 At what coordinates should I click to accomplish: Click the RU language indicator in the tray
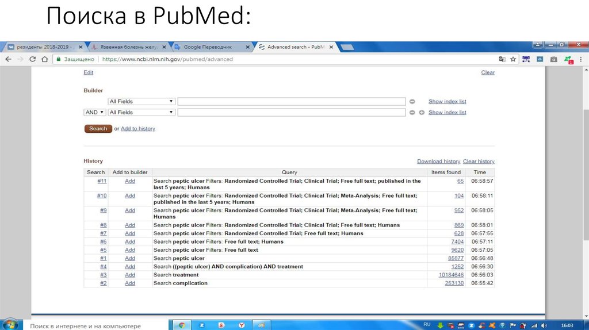click(427, 325)
